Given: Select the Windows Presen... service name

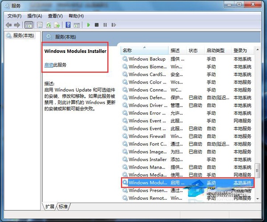Looking at the screenshot, I should coord(148,190).
